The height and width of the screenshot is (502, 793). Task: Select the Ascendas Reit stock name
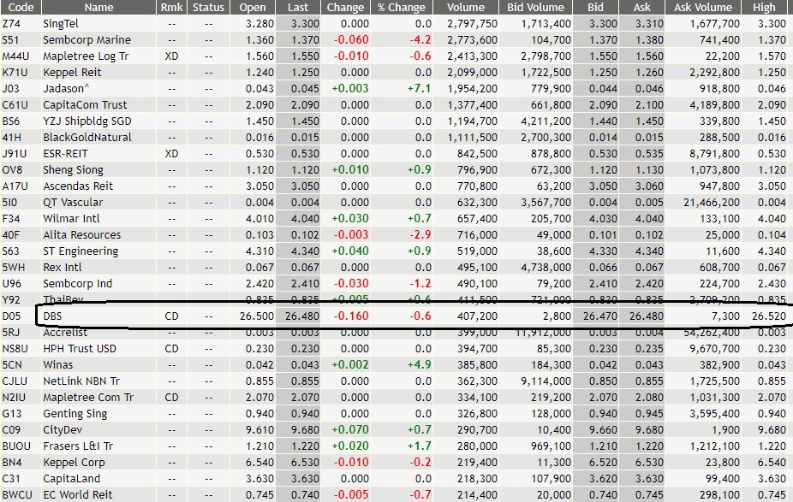click(78, 186)
